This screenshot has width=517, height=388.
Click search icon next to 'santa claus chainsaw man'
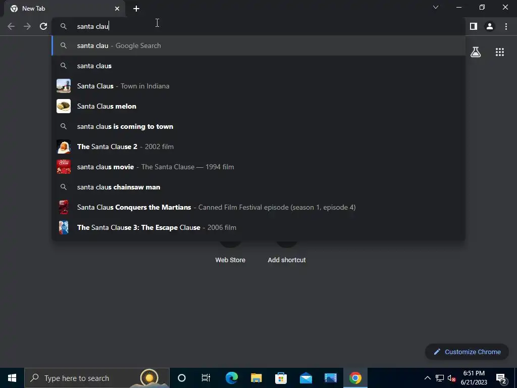click(64, 187)
